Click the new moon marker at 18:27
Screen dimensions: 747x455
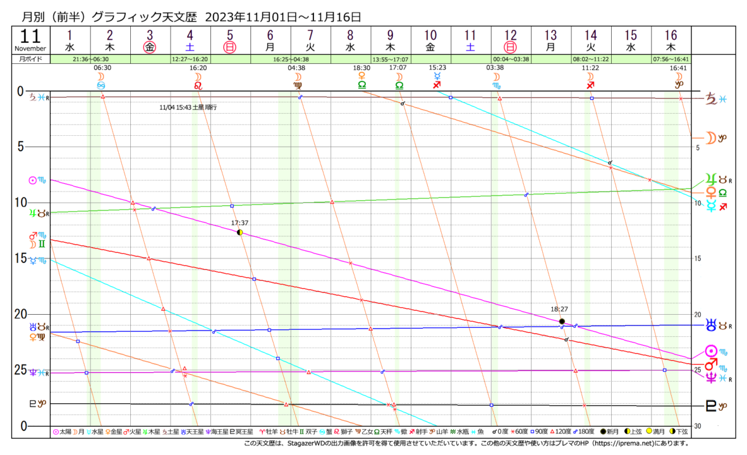coord(562,321)
